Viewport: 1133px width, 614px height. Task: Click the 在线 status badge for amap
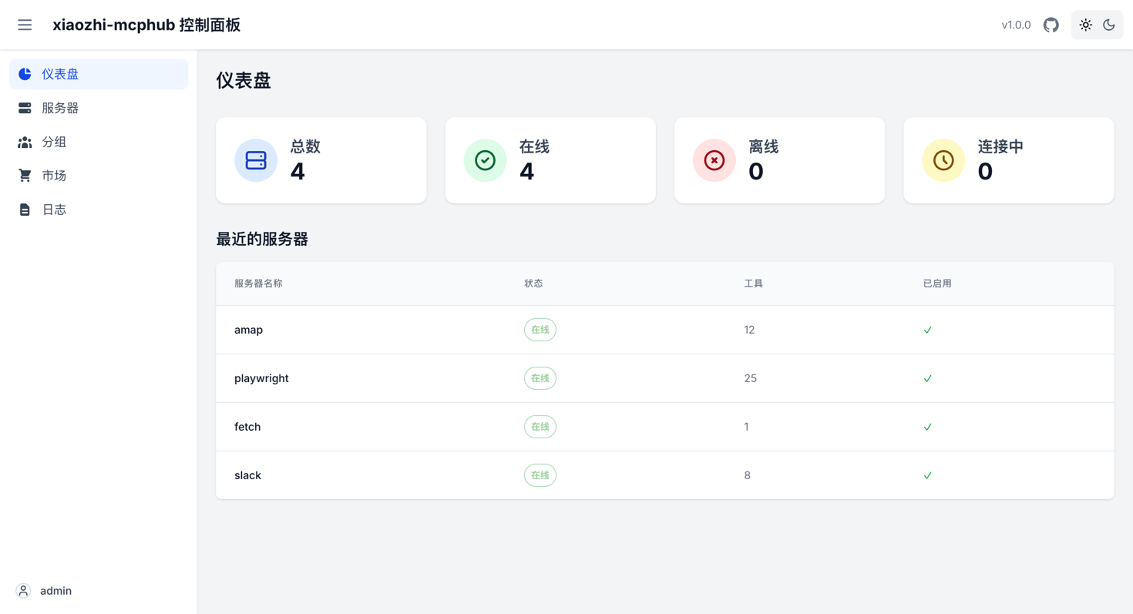tap(540, 330)
